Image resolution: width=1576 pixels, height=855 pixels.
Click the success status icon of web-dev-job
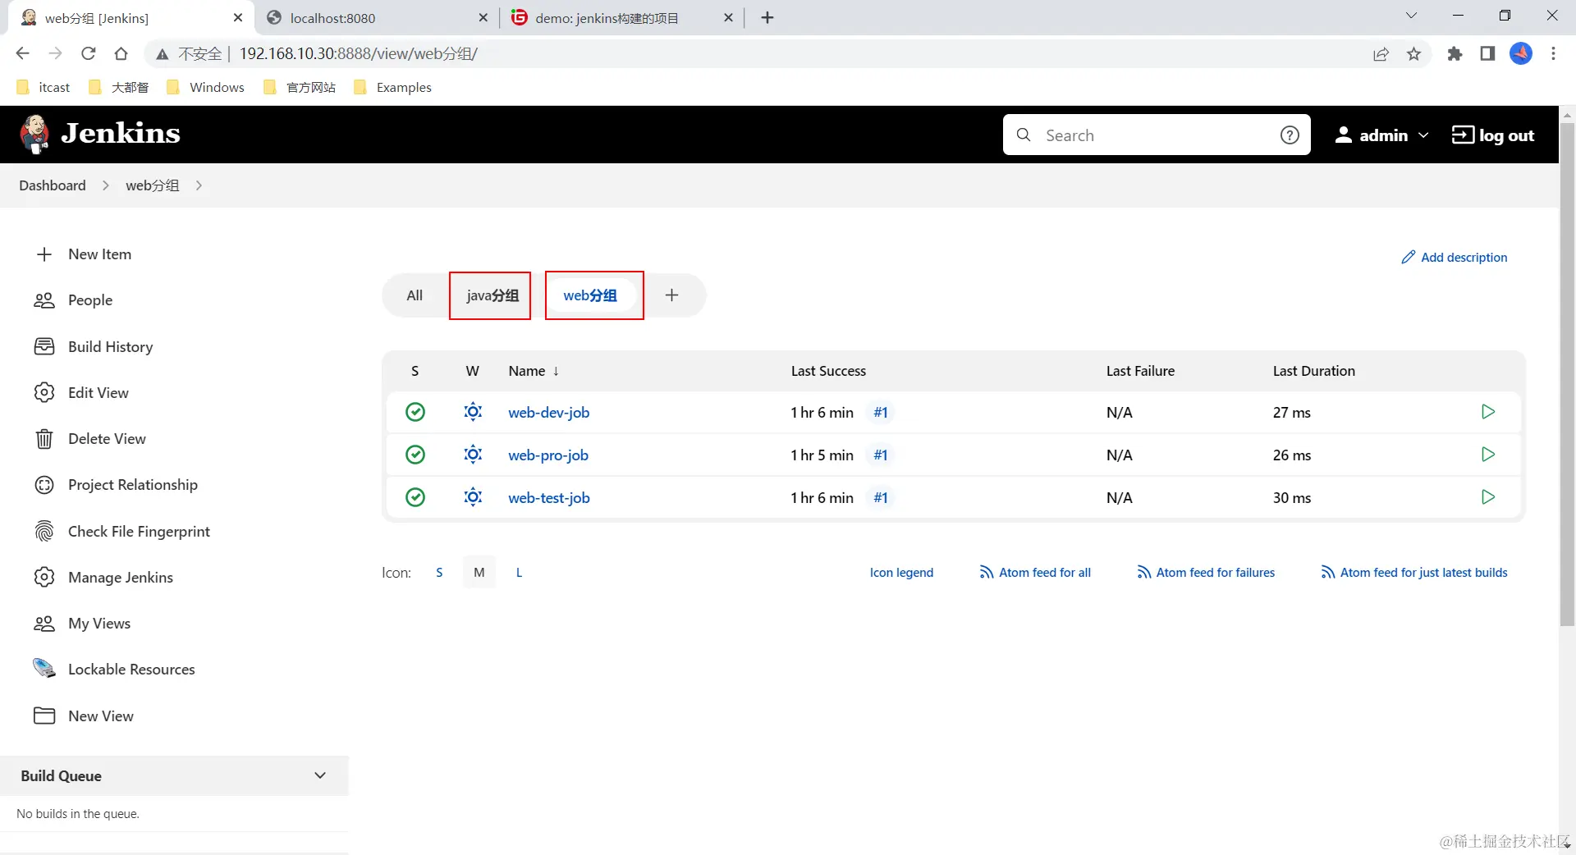click(x=415, y=412)
